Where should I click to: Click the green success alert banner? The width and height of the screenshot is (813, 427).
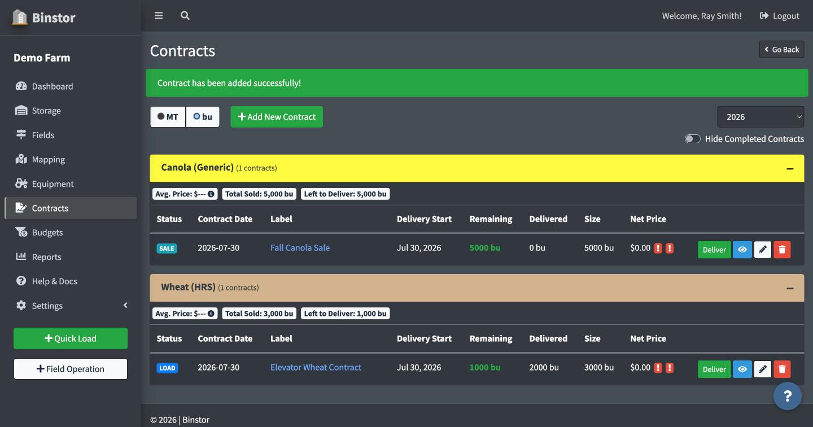477,83
